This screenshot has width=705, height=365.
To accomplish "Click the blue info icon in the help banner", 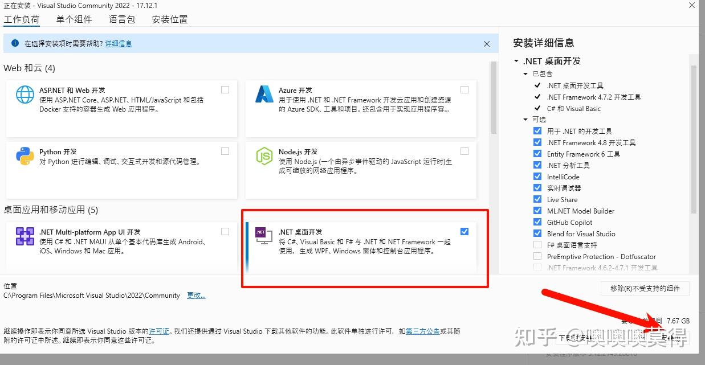I will 15,43.
